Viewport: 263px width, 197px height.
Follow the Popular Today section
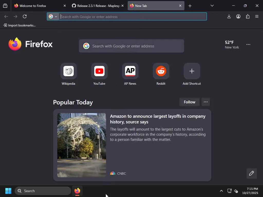[x=189, y=102]
